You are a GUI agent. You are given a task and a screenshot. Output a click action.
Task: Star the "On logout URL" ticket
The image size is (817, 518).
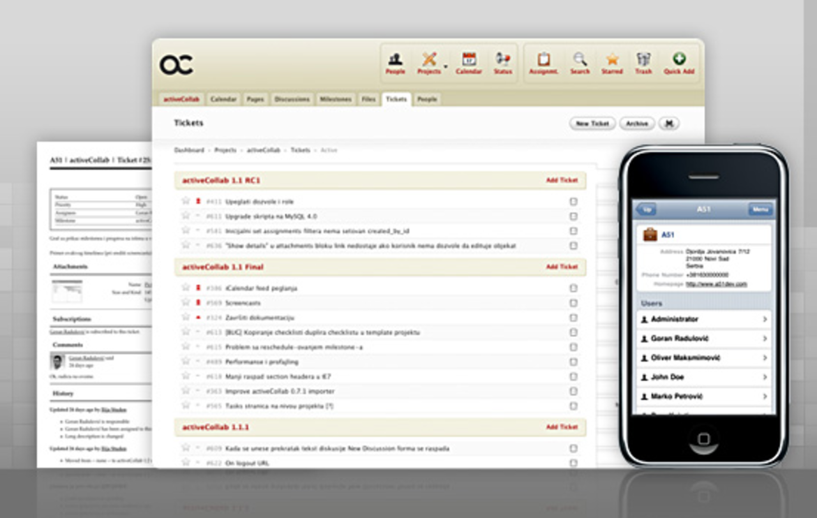pos(186,463)
